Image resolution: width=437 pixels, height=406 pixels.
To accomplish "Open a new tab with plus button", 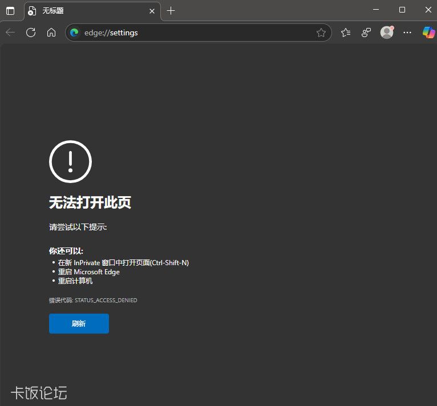I will click(x=171, y=11).
